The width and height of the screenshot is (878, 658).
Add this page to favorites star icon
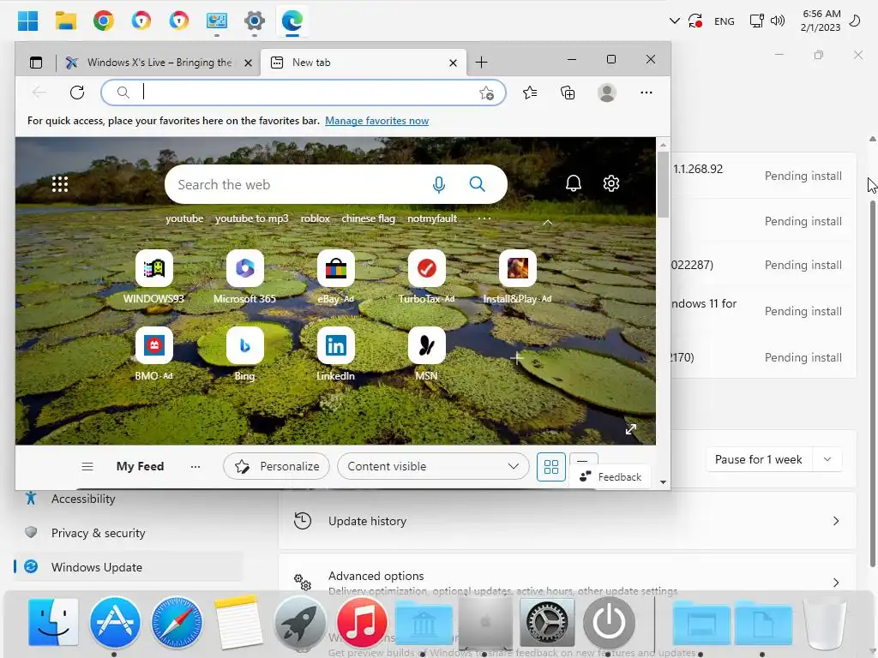pyautogui.click(x=486, y=93)
